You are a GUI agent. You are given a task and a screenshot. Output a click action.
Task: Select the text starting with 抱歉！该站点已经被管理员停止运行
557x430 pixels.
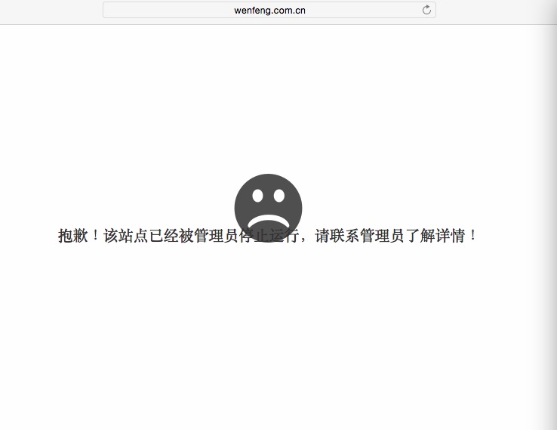coord(268,236)
